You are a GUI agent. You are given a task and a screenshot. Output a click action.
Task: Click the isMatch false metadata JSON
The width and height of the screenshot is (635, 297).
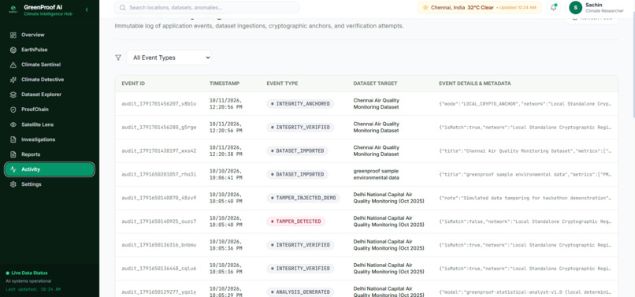(525, 221)
